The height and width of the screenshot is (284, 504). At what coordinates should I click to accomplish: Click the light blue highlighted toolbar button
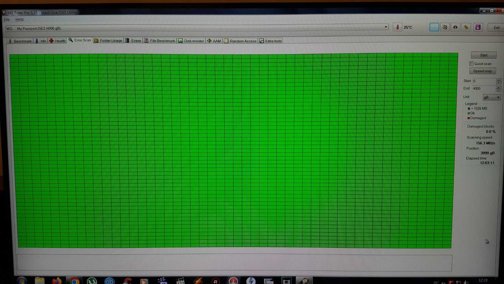click(x=434, y=27)
